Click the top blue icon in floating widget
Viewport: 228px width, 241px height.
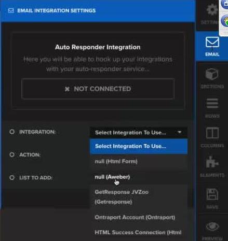(x=225, y=4)
